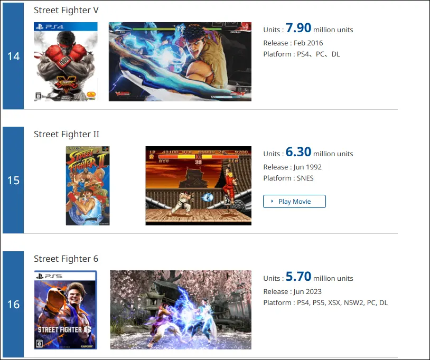This screenshot has height=360, width=430.
Task: Click the rank 16 blue badge
Action: pyautogui.click(x=13, y=304)
